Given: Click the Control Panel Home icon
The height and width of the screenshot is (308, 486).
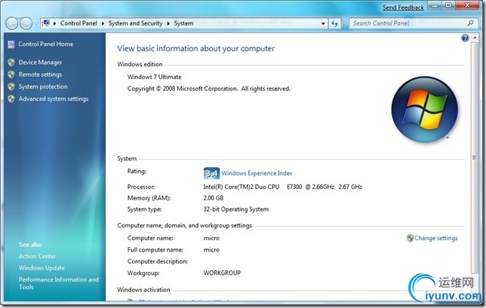Looking at the screenshot, I should coord(11,44).
